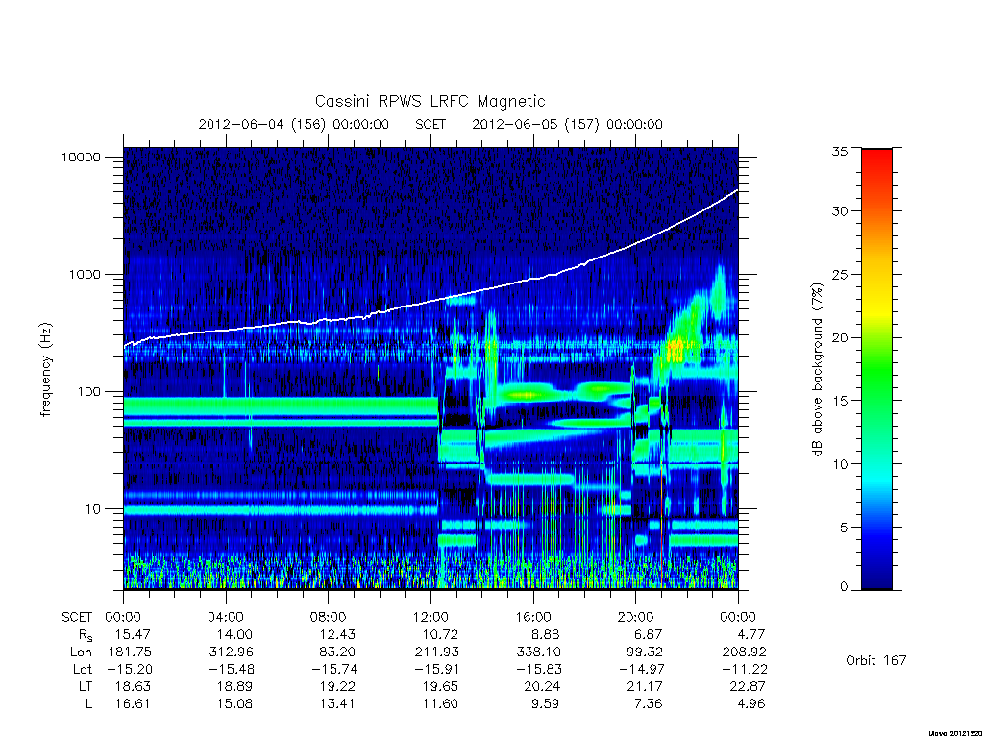The width and height of the screenshot is (984, 738).
Task: Click the 'Orbit 167' label
Action: 876,660
